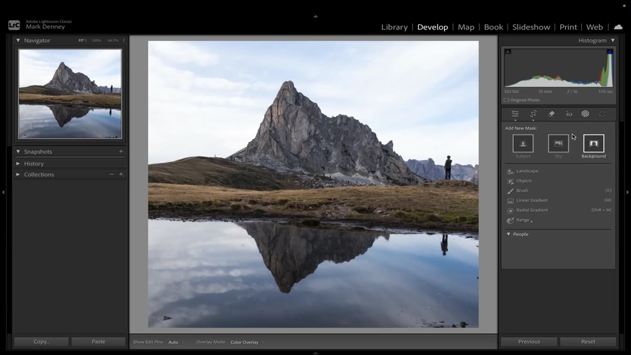Image resolution: width=631 pixels, height=355 pixels.
Task: Click the ISO 100 histogram value
Action: [x=512, y=91]
